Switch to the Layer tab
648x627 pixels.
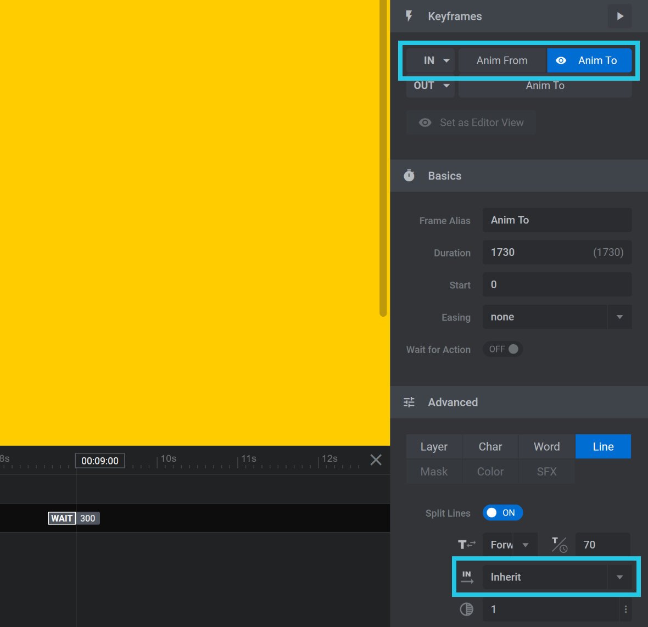(x=434, y=446)
